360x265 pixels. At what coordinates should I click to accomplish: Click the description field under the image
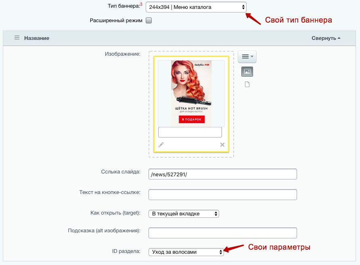pyautogui.click(x=190, y=132)
